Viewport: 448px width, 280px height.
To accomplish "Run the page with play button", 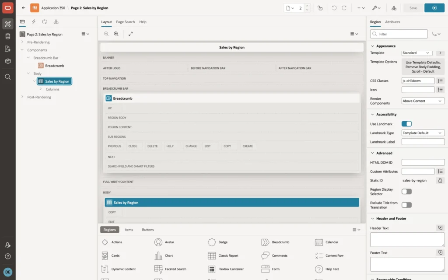I will [434, 8].
